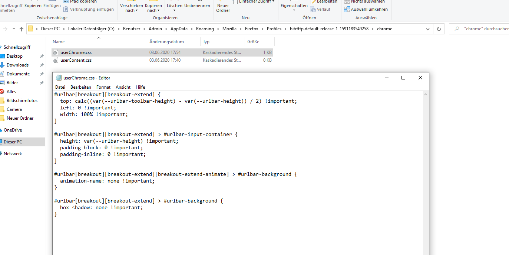Select Dieser PC in navigation pane
The height and width of the screenshot is (255, 509).
click(x=13, y=142)
